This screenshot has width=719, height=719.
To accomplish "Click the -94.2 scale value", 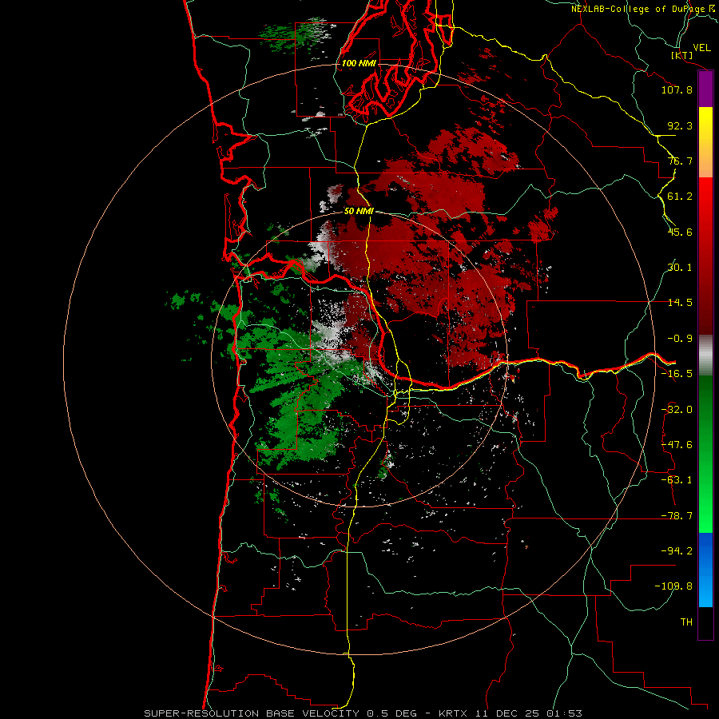I will [x=677, y=551].
